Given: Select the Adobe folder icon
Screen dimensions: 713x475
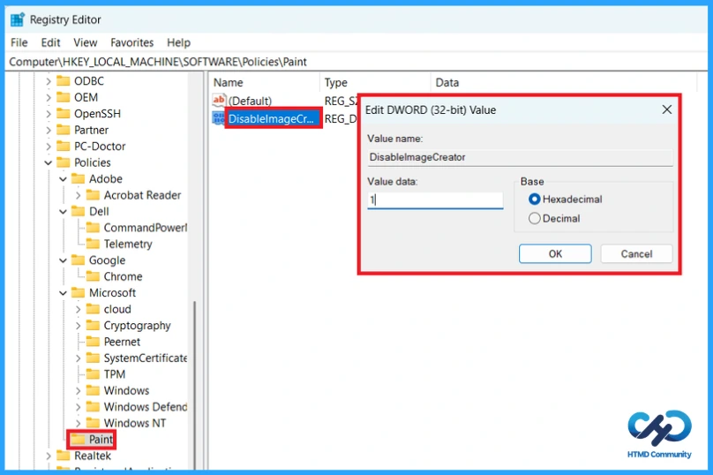Looking at the screenshot, I should click(79, 179).
